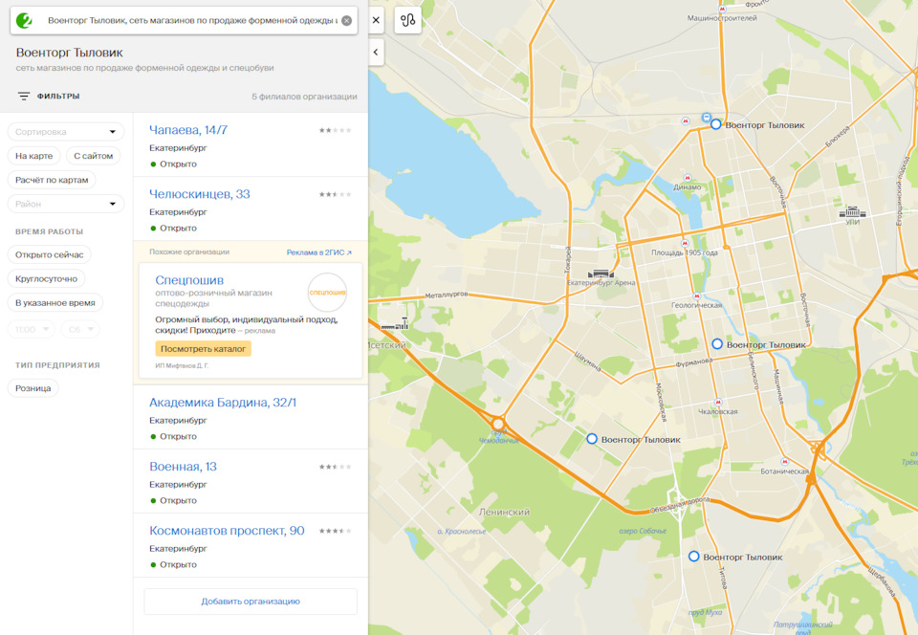The width and height of the screenshot is (918, 635).
Task: Open the Военная, 13 branch
Action: coord(183,467)
